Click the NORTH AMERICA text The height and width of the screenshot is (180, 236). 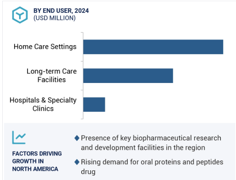click(x=35, y=169)
